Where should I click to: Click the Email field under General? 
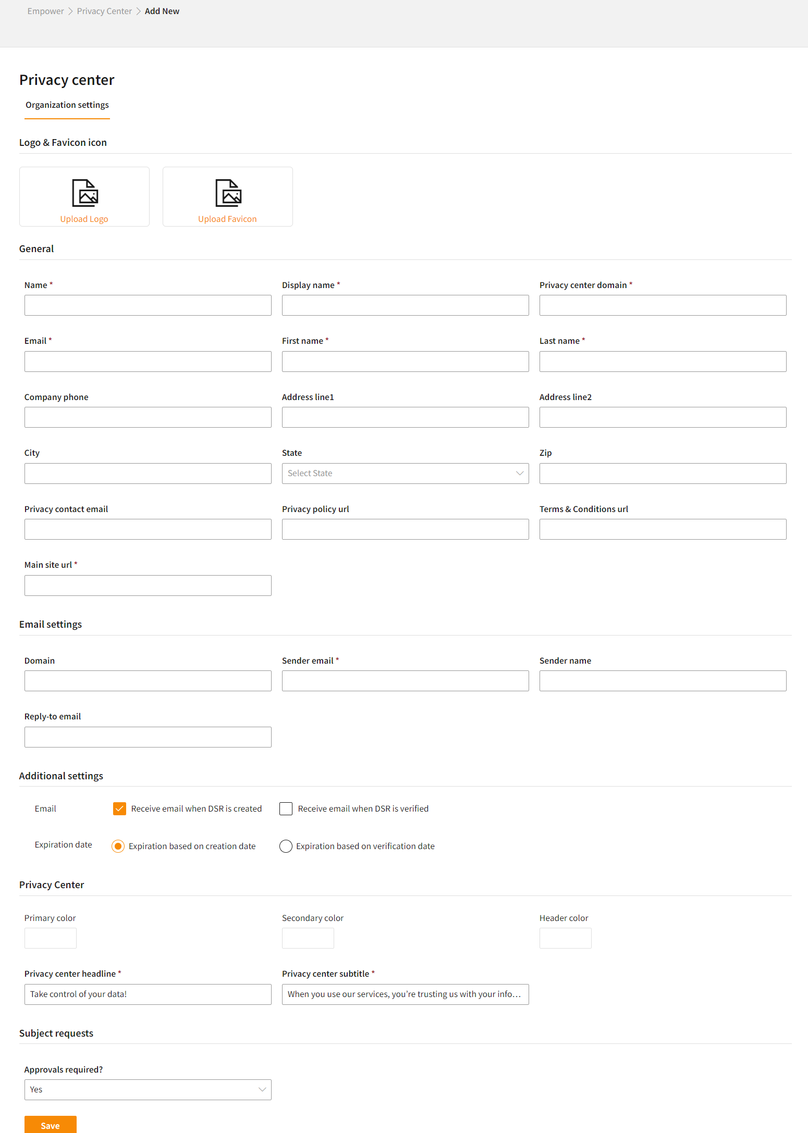(148, 362)
